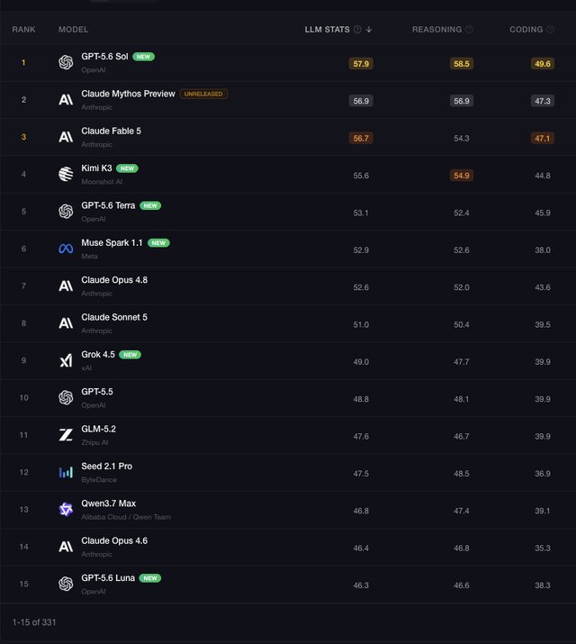Sort by the MODEL column header
576x644 pixels.
[73, 30]
